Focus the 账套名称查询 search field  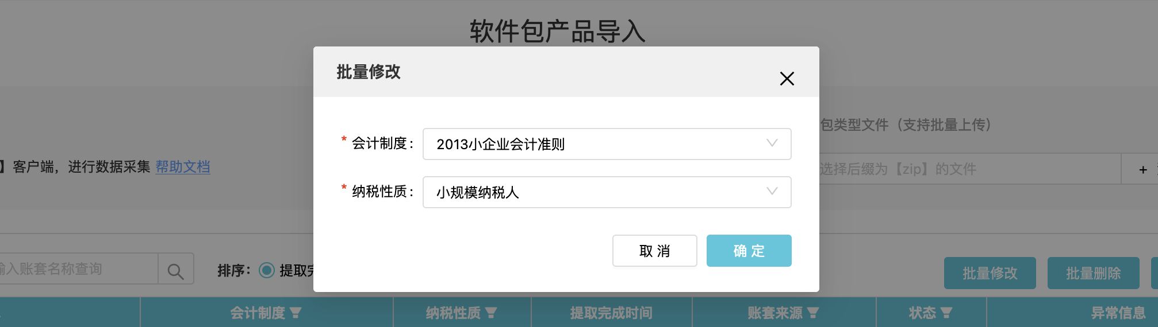[78, 268]
